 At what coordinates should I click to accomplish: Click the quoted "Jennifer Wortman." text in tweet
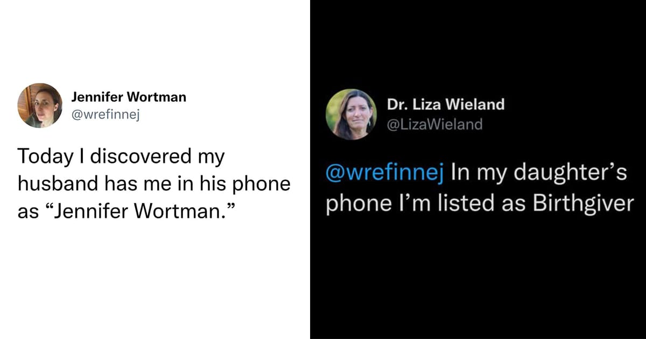[138, 211]
